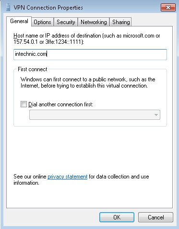Image resolution: width=179 pixels, height=229 pixels.
Task: Click the 'Windows can first connect' description text
Action: [x=88, y=82]
